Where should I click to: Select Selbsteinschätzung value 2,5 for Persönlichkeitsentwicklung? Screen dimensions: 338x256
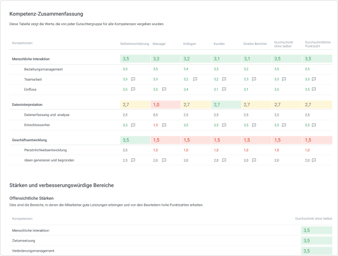click(x=125, y=150)
